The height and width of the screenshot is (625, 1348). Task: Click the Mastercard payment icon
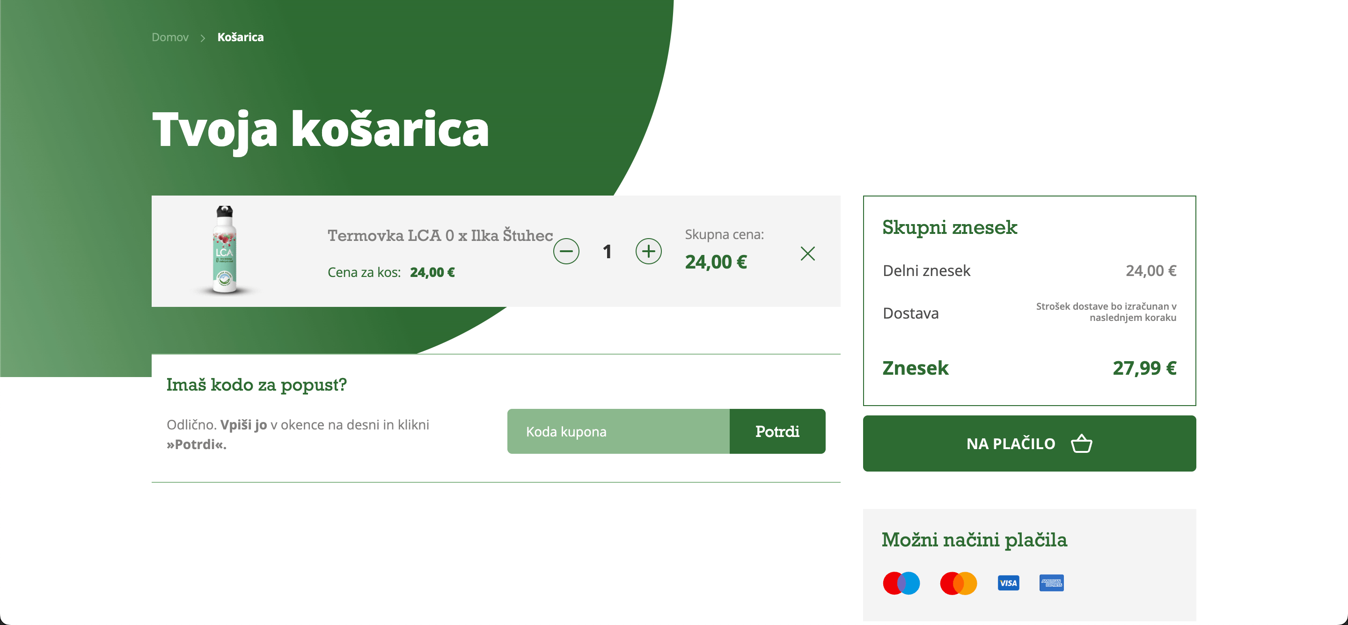click(958, 583)
